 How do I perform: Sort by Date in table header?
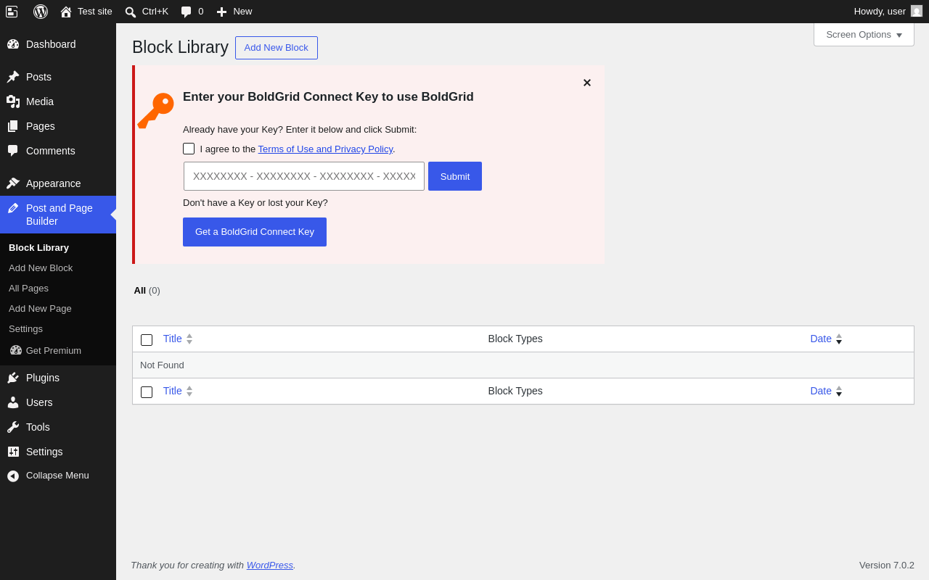(821, 339)
